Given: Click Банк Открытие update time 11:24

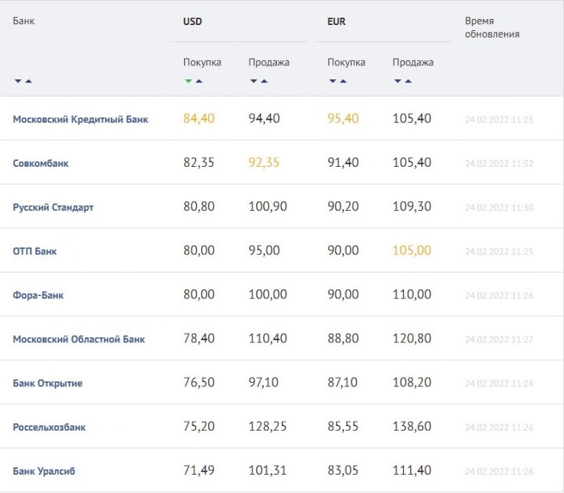Looking at the screenshot, I should click(x=499, y=384).
